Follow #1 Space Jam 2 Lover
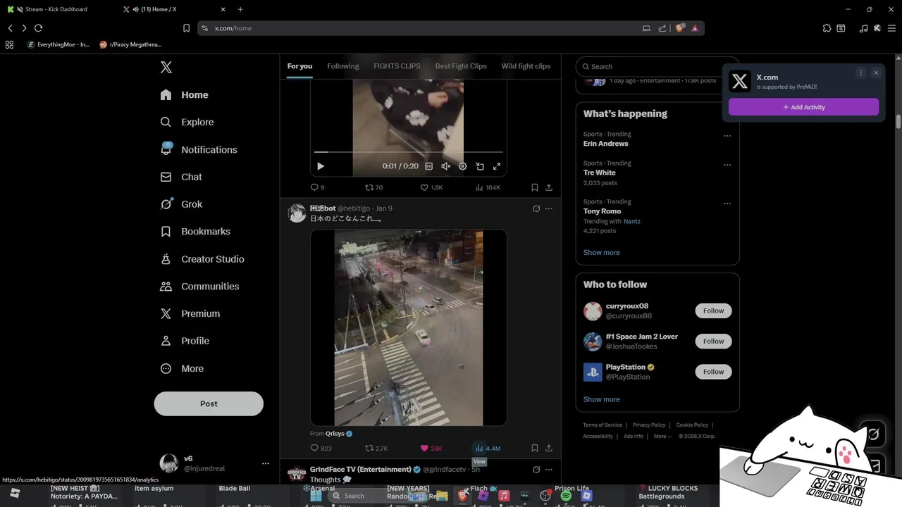 pyautogui.click(x=713, y=341)
